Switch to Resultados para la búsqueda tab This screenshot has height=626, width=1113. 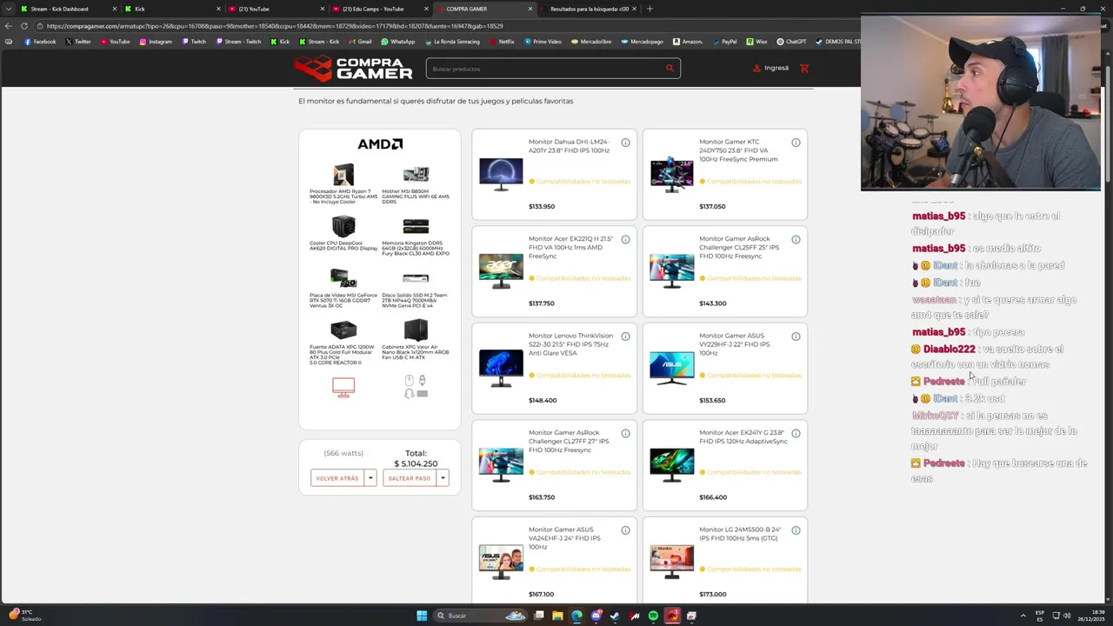[x=588, y=9]
